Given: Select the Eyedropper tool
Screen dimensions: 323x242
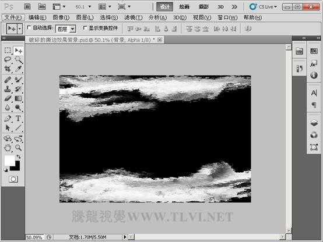Looking at the screenshot, I should [19, 69].
